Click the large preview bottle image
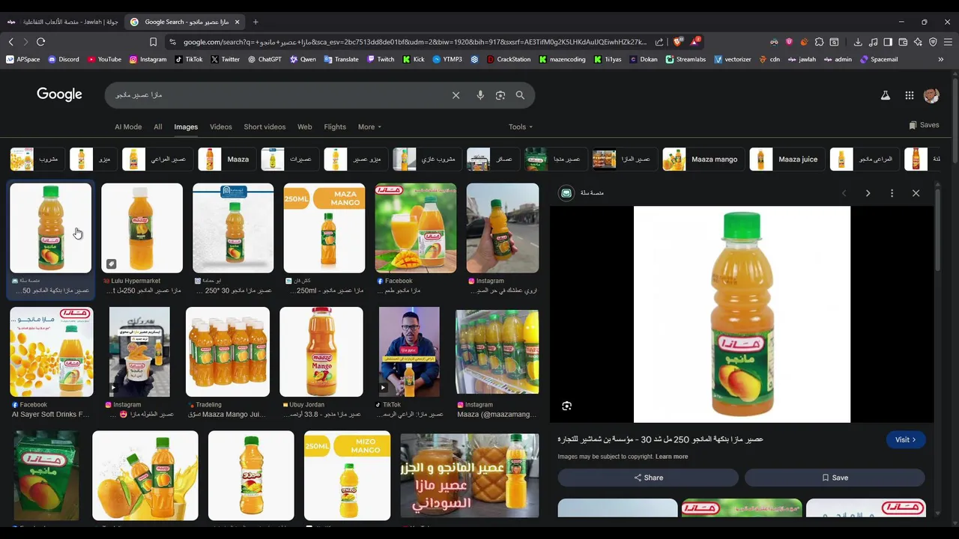Viewport: 959px width, 539px height. [742, 314]
